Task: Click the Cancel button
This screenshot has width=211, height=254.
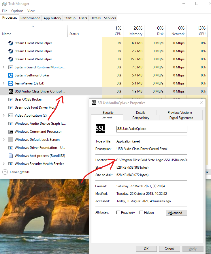Action: pos(169,249)
